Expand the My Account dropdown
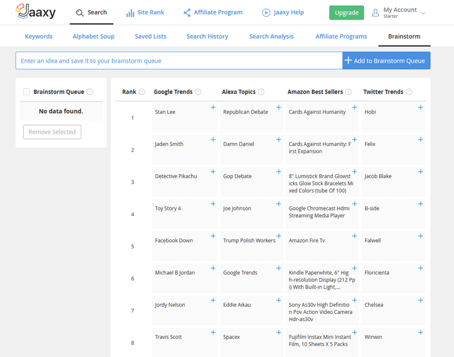The image size is (454, 357). (399, 12)
